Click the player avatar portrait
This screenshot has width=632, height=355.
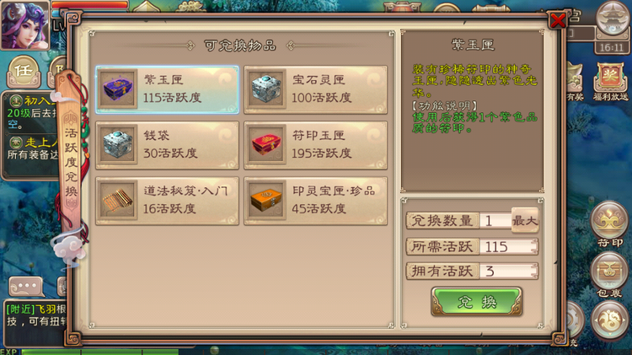tap(25, 24)
